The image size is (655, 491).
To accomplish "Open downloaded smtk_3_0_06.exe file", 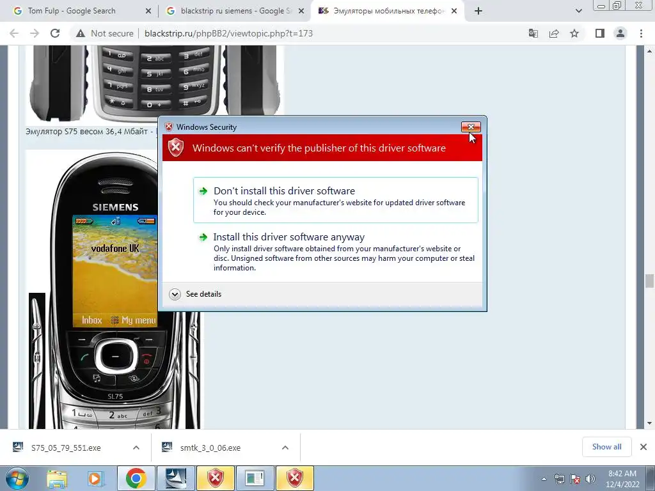I will point(210,448).
